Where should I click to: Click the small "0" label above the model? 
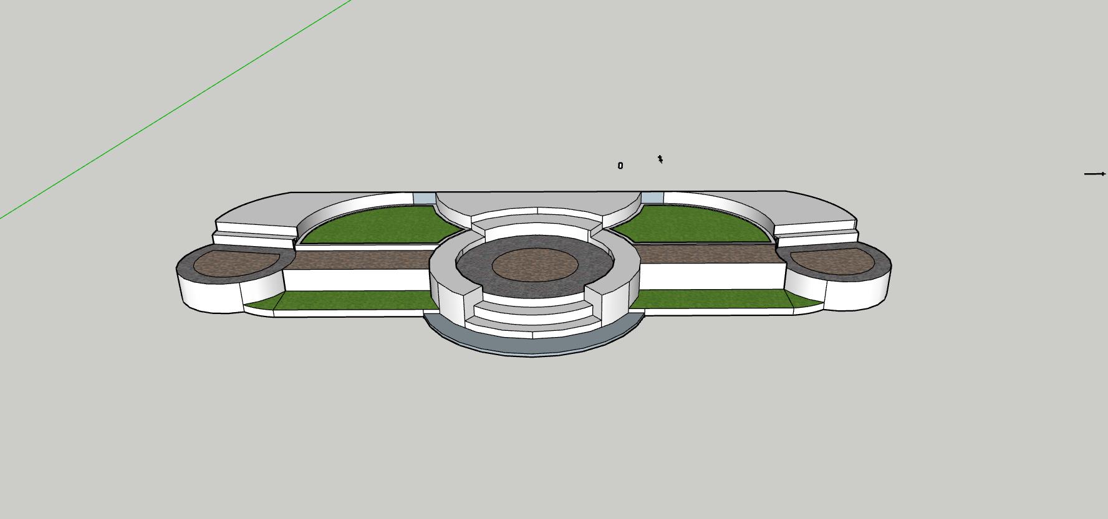620,166
